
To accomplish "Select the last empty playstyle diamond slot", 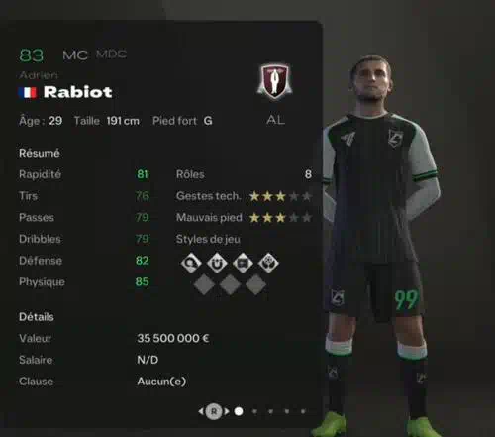I will (x=255, y=284).
